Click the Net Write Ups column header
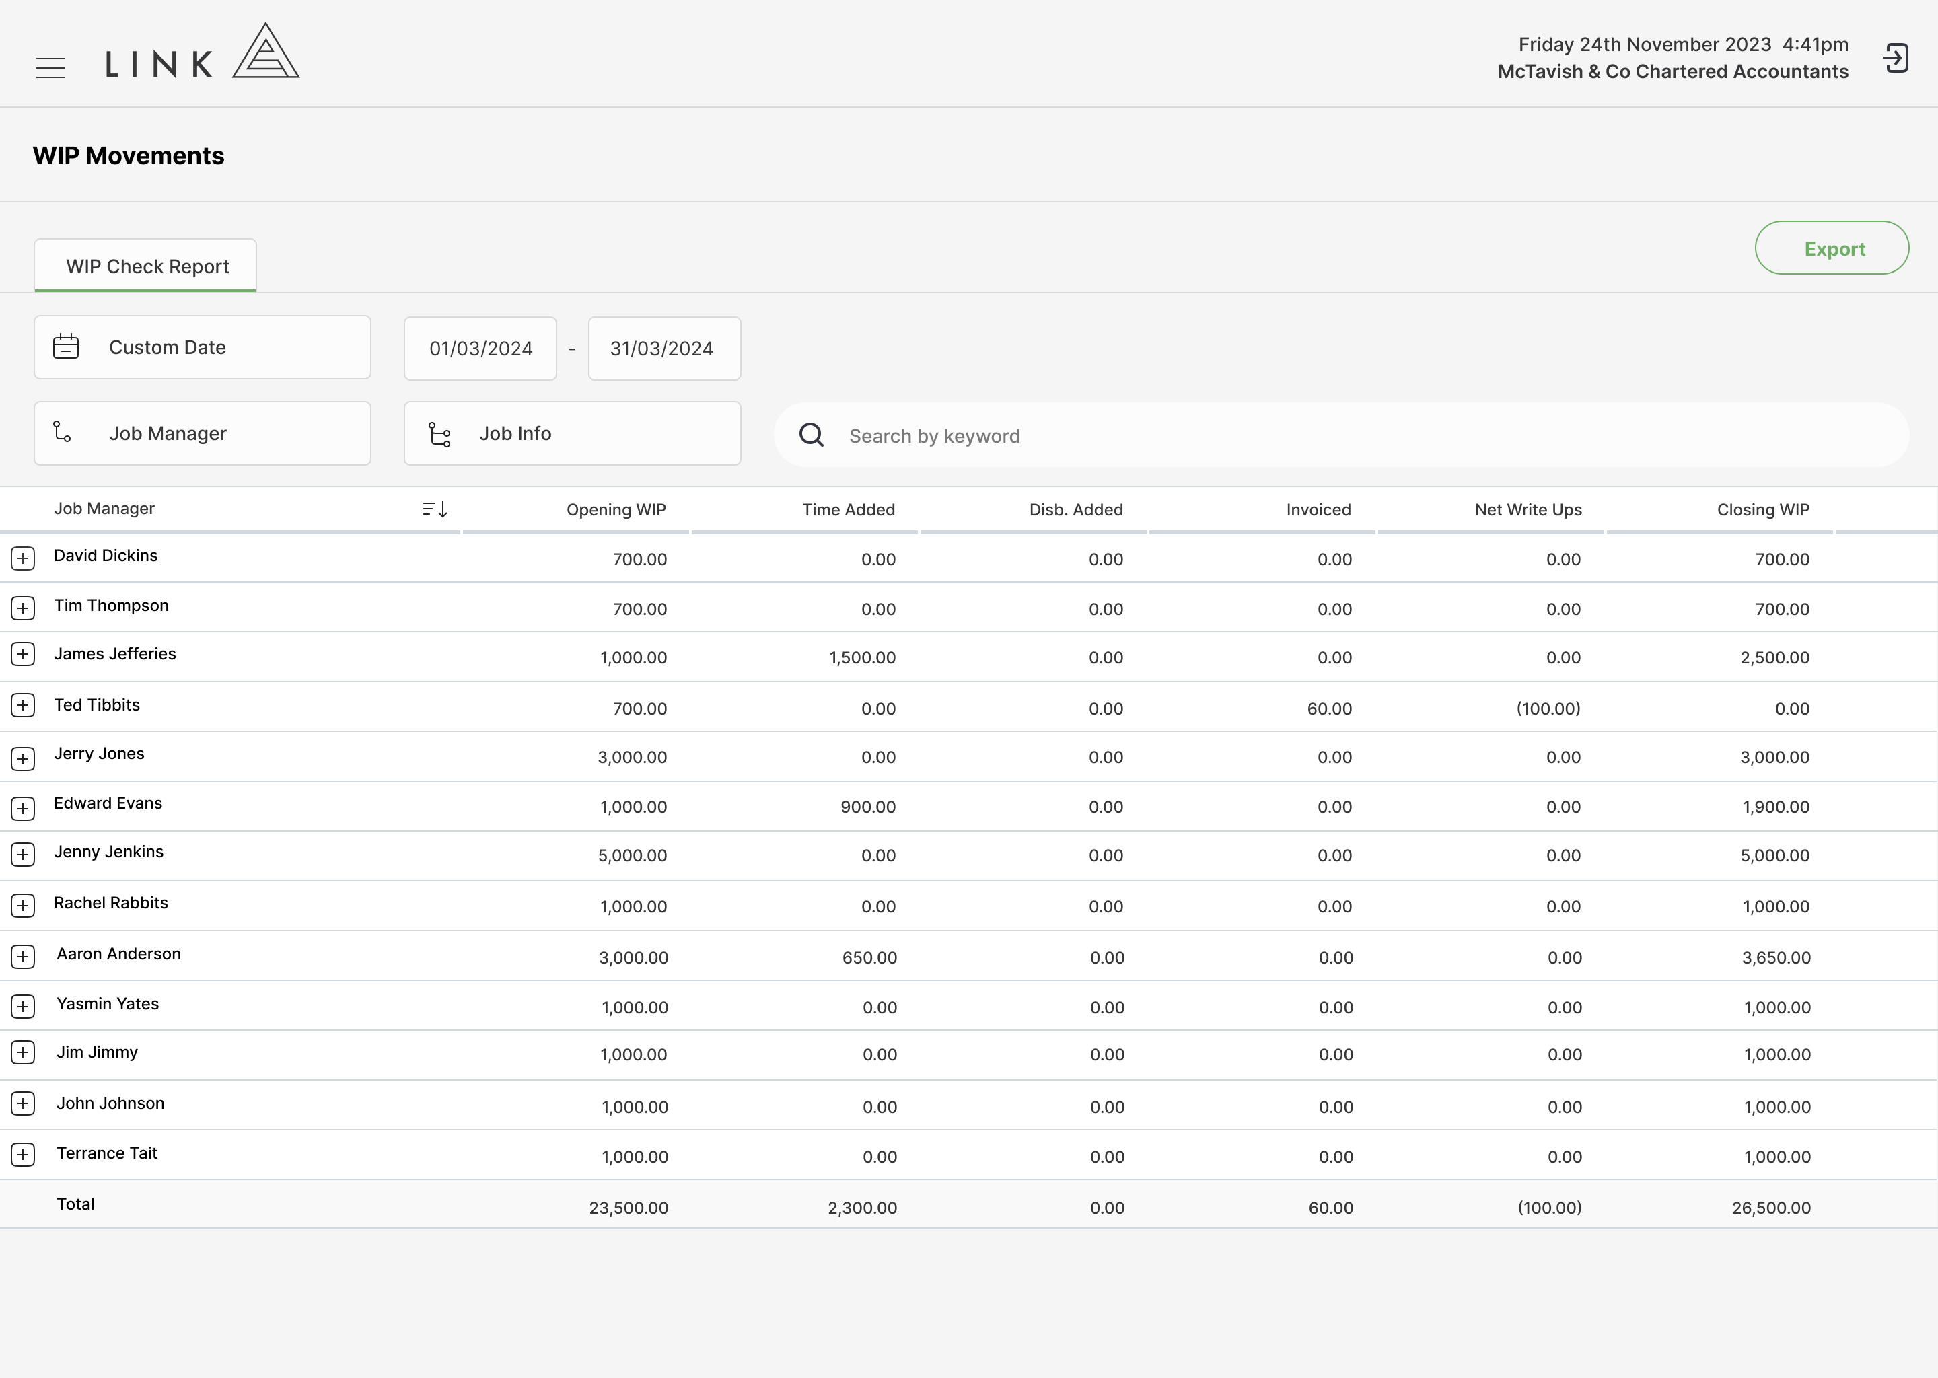Image resolution: width=1938 pixels, height=1378 pixels. [1528, 509]
